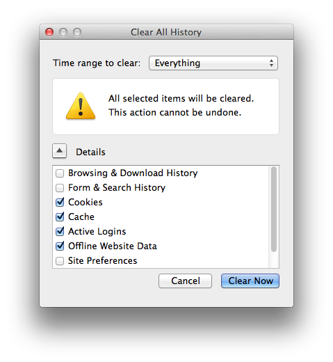Click the yellow warning triangle icon
This screenshot has width=333, height=362.
pyautogui.click(x=81, y=107)
